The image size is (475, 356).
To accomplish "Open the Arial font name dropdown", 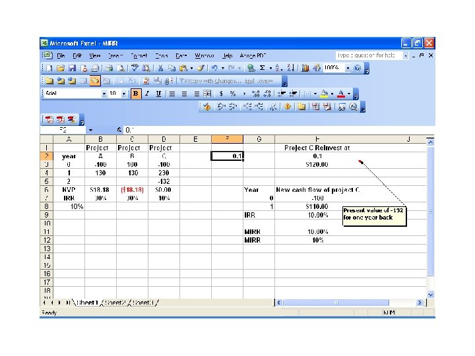I will (104, 94).
